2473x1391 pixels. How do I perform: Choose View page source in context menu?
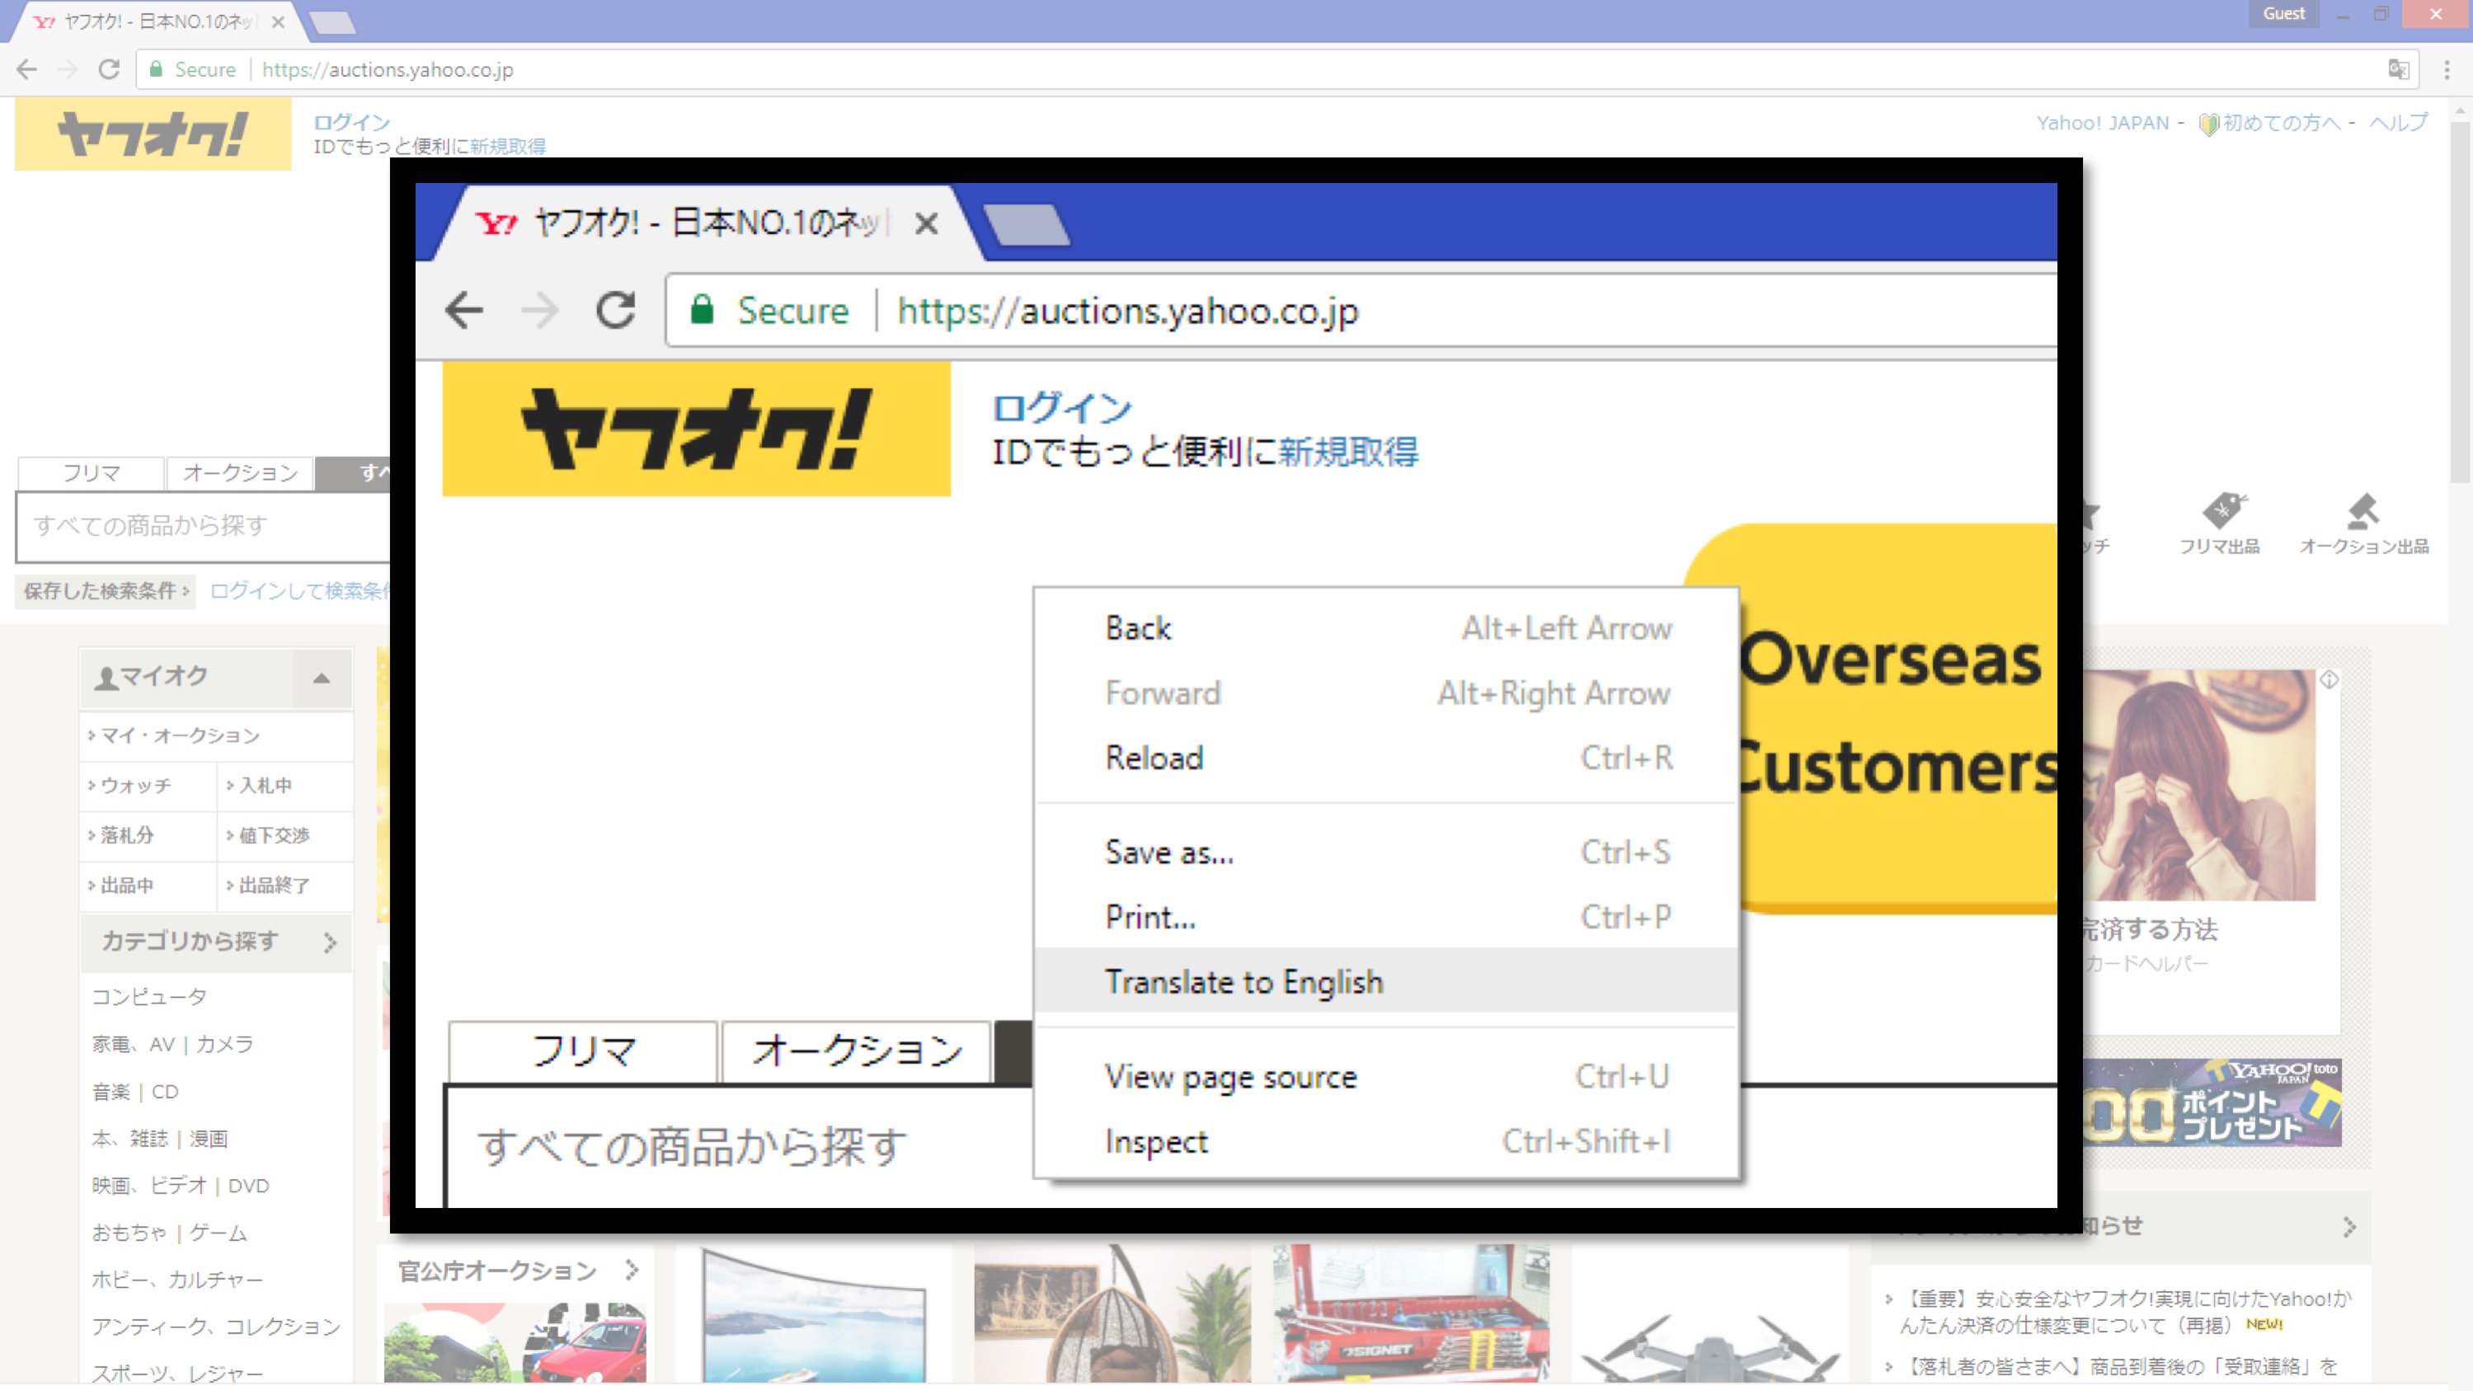click(1386, 1076)
